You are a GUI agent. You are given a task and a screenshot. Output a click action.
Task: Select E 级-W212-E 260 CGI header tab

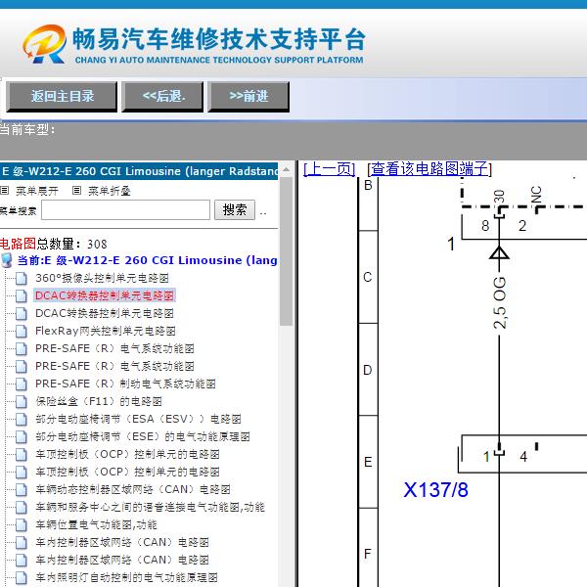139,171
